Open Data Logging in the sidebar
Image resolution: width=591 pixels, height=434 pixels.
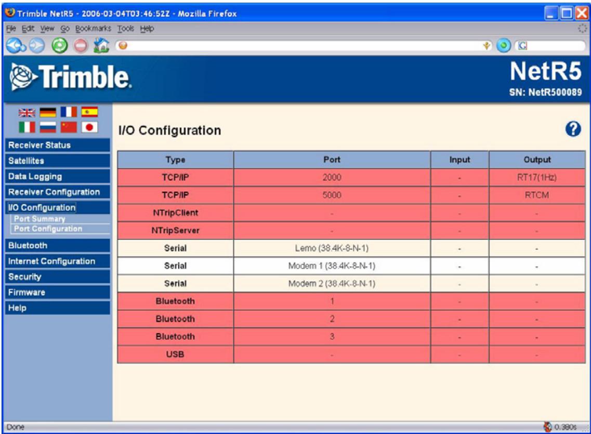click(x=57, y=176)
